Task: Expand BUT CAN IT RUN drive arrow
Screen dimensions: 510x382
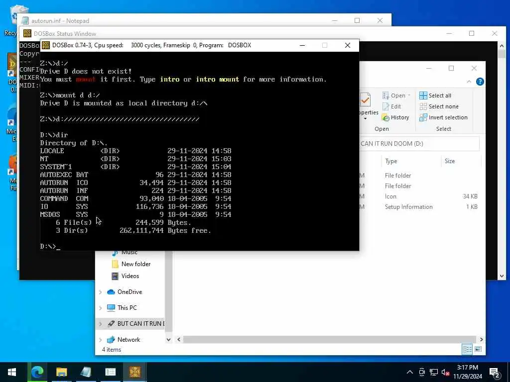Action: pyautogui.click(x=100, y=324)
